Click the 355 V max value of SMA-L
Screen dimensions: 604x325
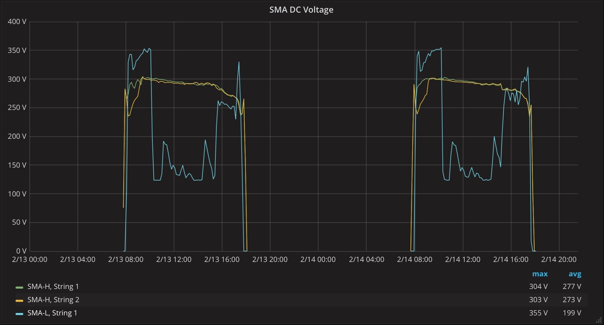click(538, 313)
